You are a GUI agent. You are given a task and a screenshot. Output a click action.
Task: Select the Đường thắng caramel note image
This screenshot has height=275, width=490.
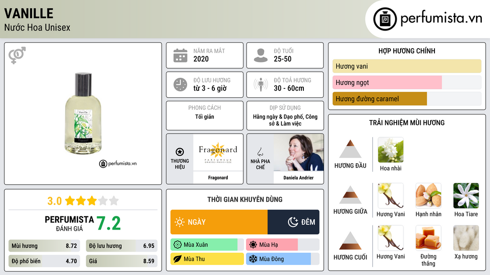(x=428, y=238)
